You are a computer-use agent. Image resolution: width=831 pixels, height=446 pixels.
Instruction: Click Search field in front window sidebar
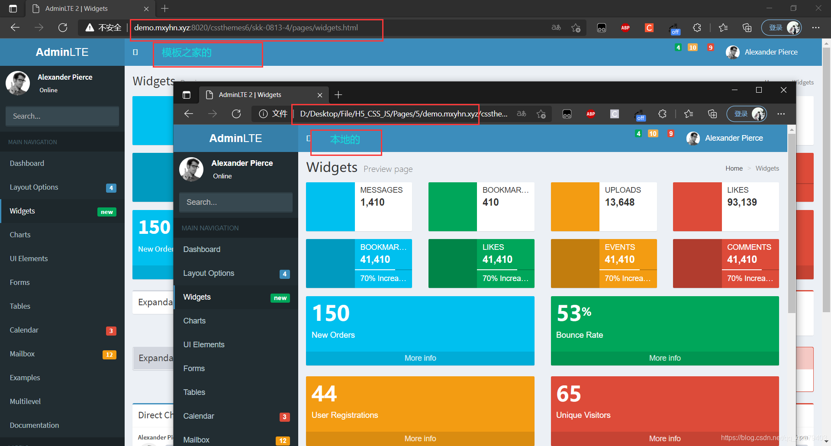[x=236, y=202]
